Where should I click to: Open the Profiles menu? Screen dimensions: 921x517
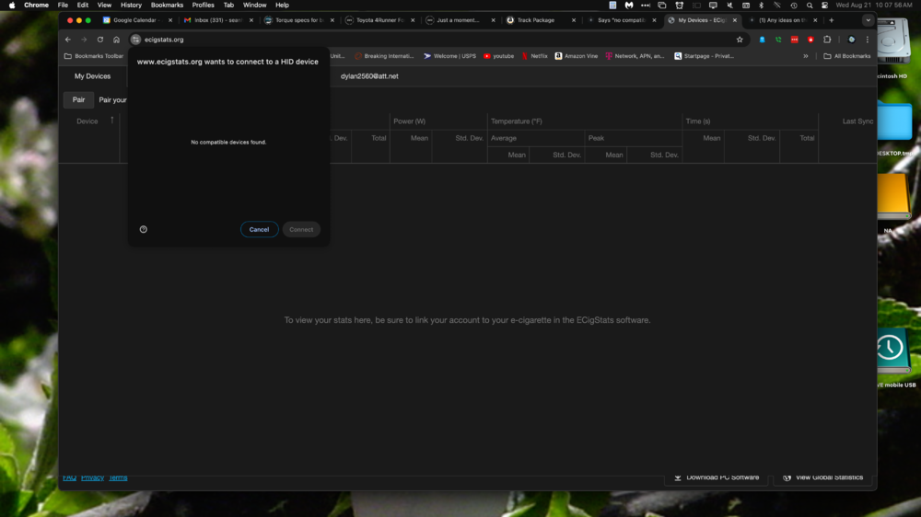click(x=204, y=6)
